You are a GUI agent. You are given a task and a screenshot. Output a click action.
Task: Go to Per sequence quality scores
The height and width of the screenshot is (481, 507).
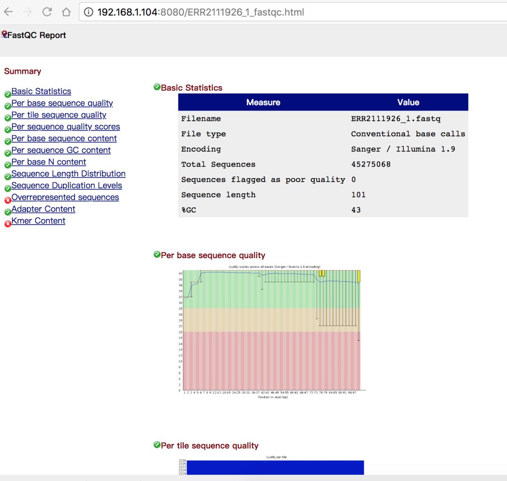pyautogui.click(x=66, y=126)
